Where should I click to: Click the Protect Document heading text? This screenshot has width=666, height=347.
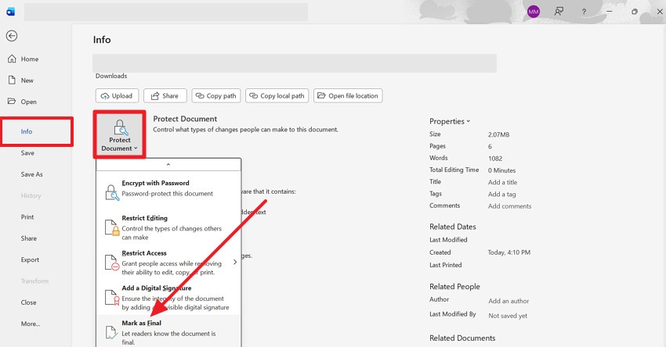[185, 119]
